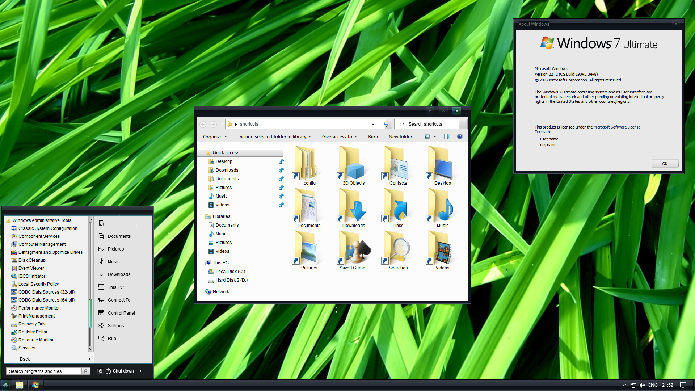Toggle the preview pane button
Image resolution: width=695 pixels, height=391 pixels.
pos(447,136)
